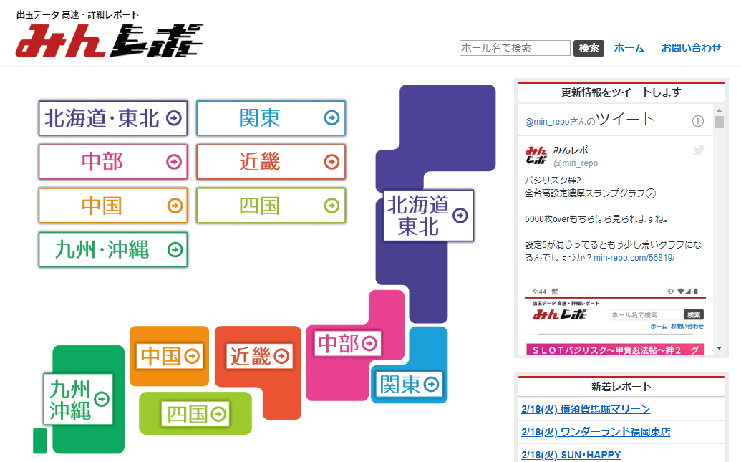Click the Twitter bird icon in tweet

pyautogui.click(x=699, y=150)
